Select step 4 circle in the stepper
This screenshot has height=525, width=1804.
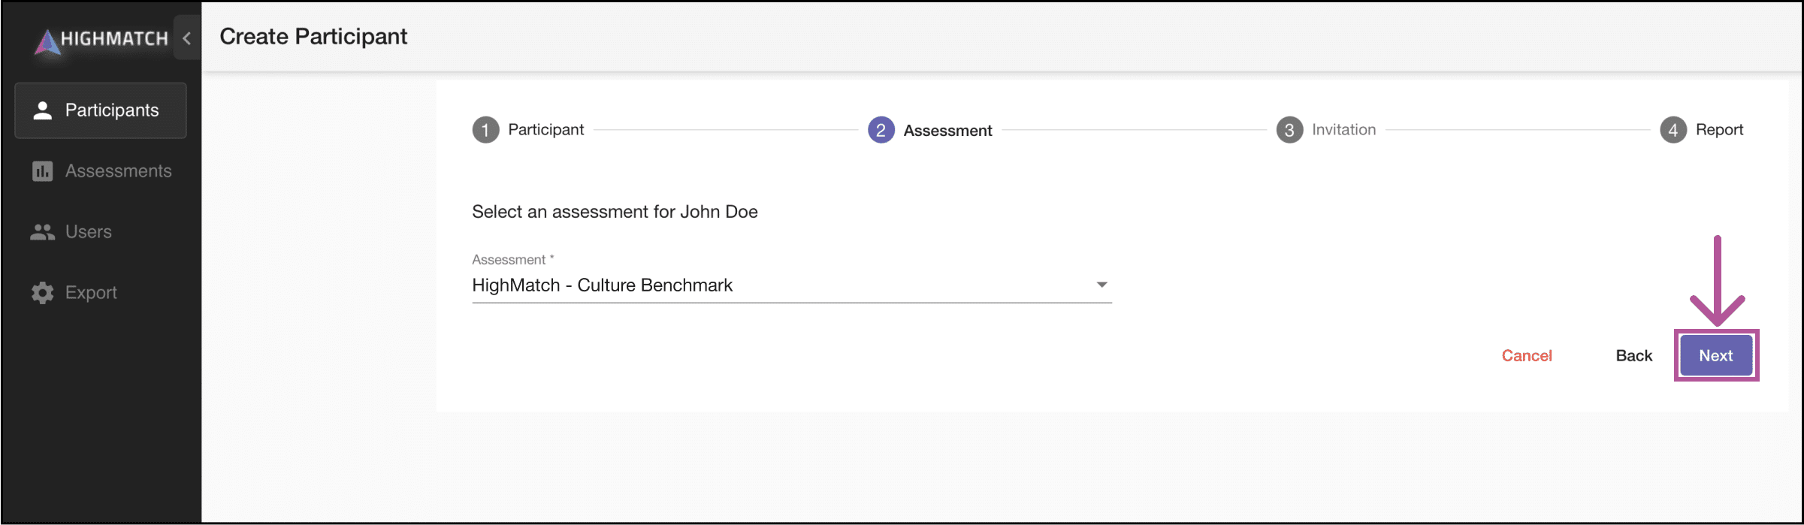1673,130
